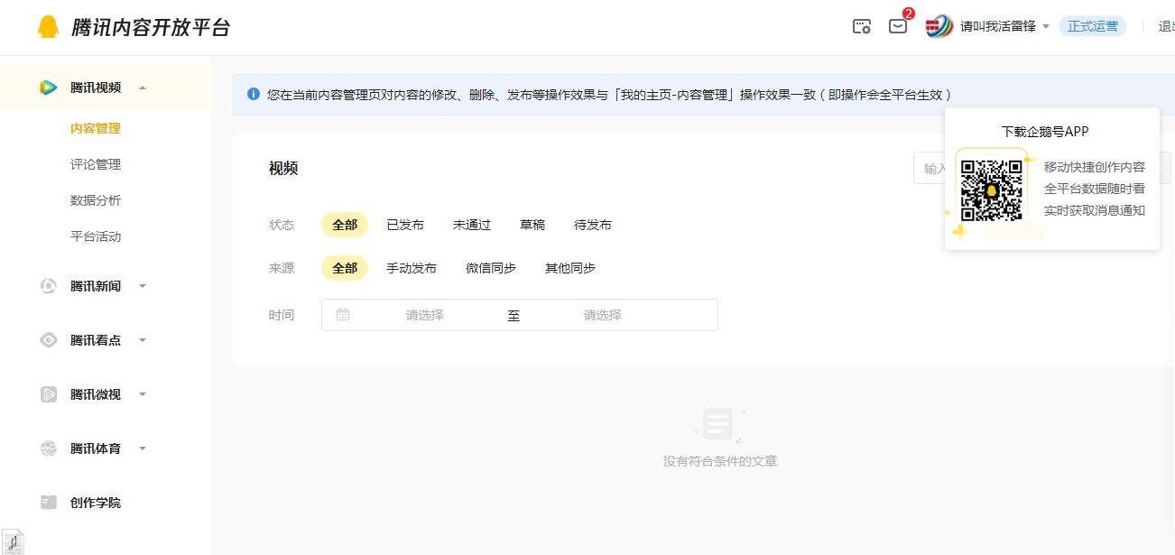Click the 全平台数据随时看 text

pyautogui.click(x=1095, y=189)
